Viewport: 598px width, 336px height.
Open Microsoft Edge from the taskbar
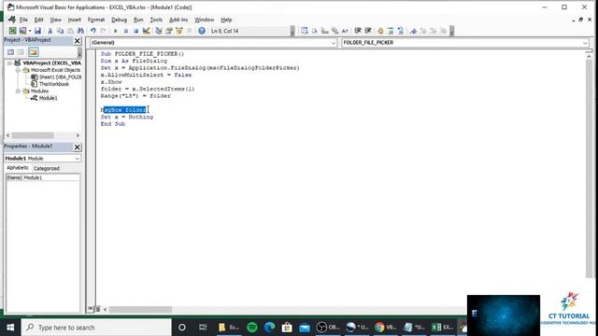[270, 328]
